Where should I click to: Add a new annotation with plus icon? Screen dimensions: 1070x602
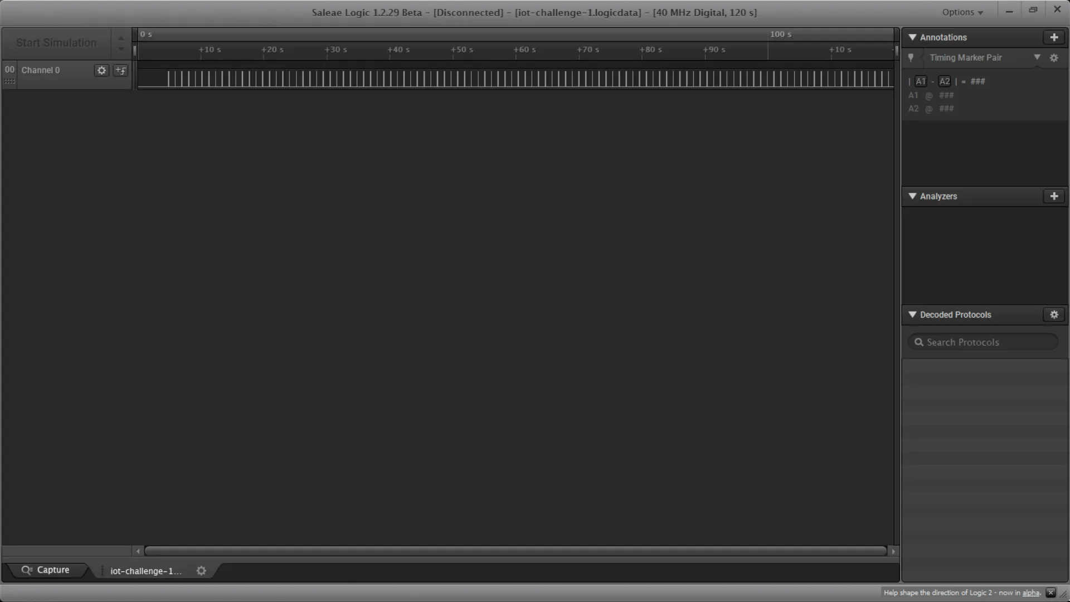coord(1054,37)
